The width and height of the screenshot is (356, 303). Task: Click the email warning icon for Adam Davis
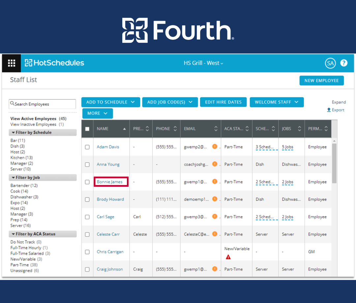tap(215, 147)
